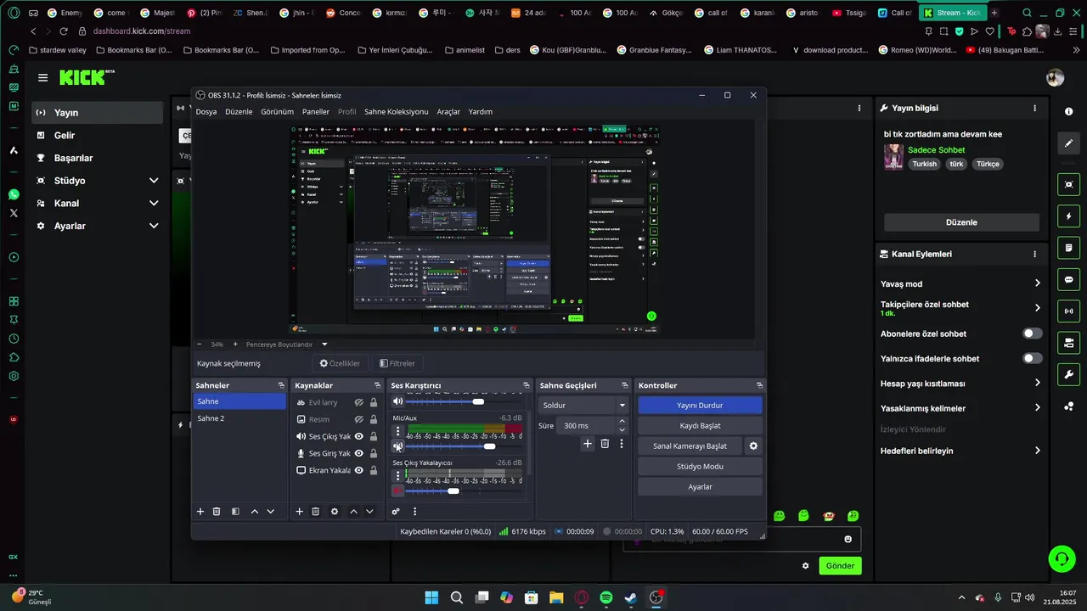Screen dimensions: 1087x611
Task: Unmute Ses Çıkış Yakalayıcısı channel
Action: coord(397,490)
